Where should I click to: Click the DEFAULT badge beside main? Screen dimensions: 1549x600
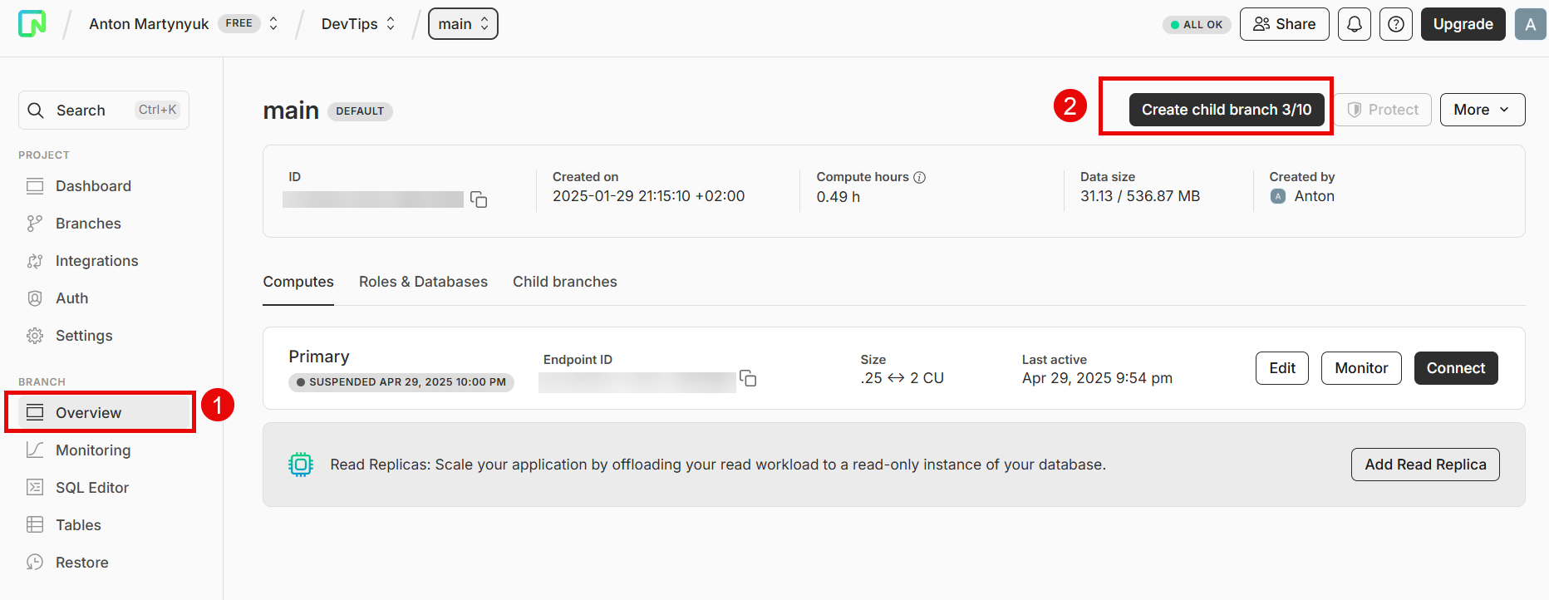pyautogui.click(x=360, y=111)
